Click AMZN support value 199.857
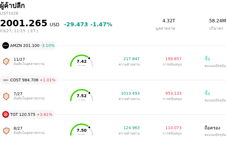 click(173, 59)
